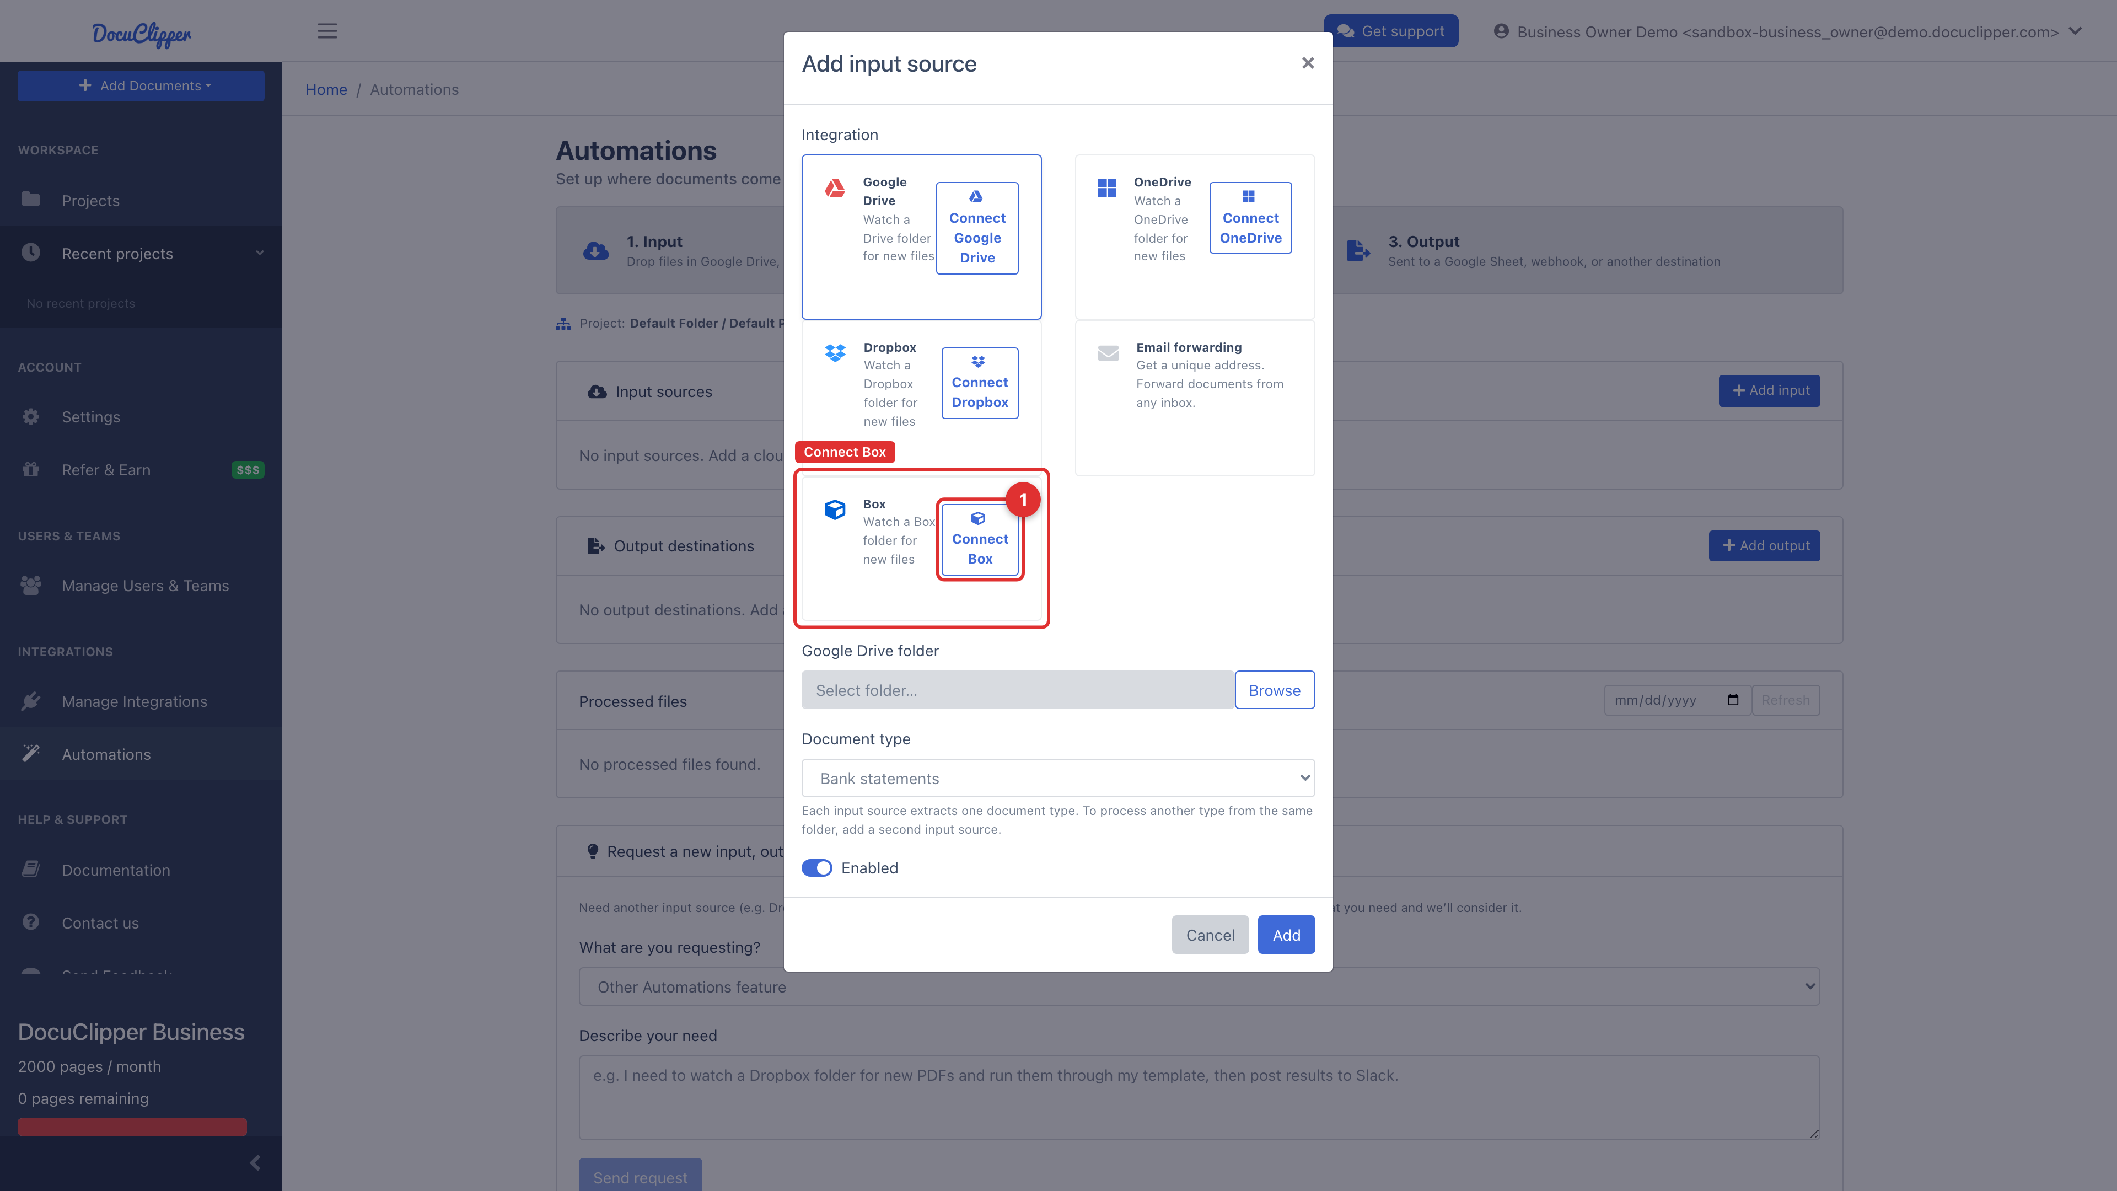Viewport: 2117px width, 1191px height.
Task: Click the Box logo icon
Action: 835,509
